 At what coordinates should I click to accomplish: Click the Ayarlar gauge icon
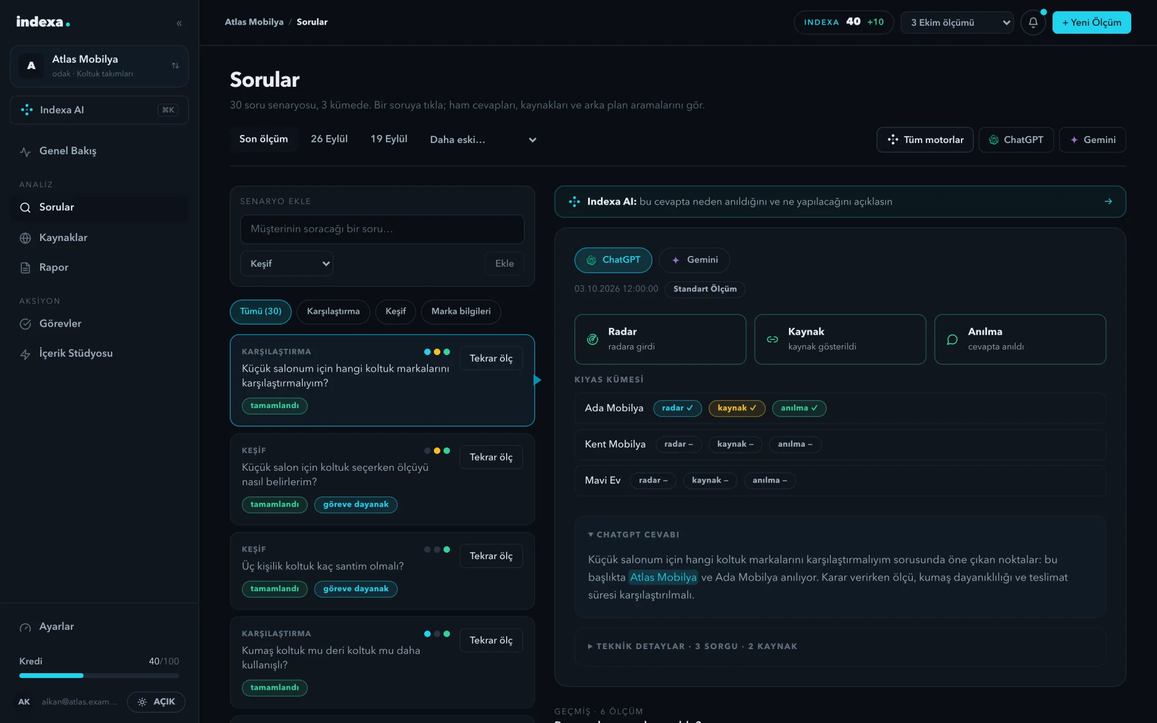(x=25, y=627)
